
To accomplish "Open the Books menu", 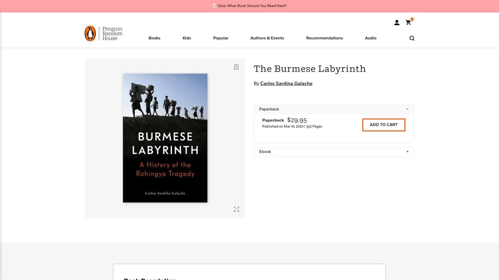I will pos(154,38).
